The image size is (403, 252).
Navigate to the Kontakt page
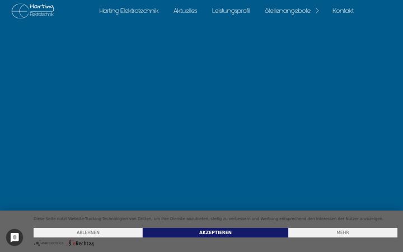(x=343, y=11)
